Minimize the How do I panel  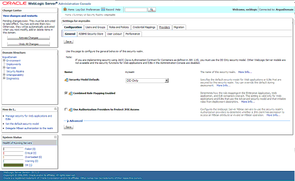click(x=55, y=109)
